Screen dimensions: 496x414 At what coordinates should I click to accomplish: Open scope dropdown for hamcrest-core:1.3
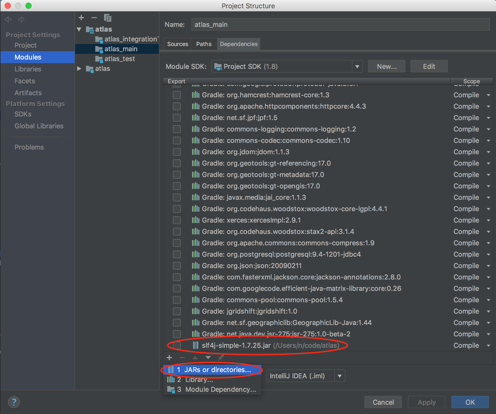[488, 95]
